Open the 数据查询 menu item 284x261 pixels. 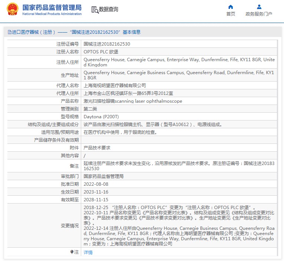point(108,9)
